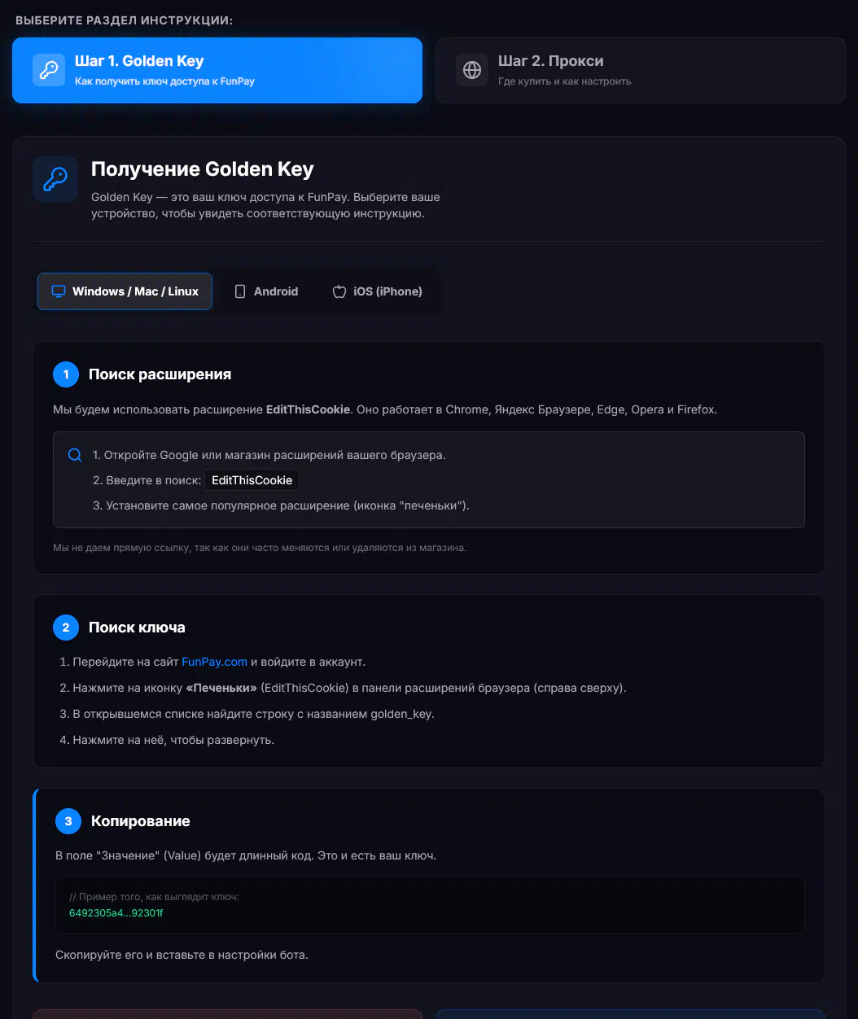Click the monitor icon on Windows tab
Image resolution: width=858 pixels, height=1019 pixels.
(x=59, y=291)
